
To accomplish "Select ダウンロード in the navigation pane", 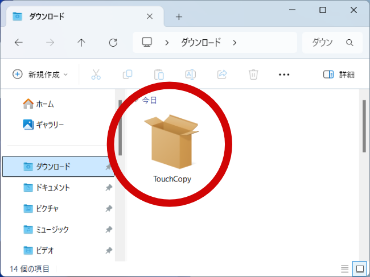I will pyautogui.click(x=58, y=167).
